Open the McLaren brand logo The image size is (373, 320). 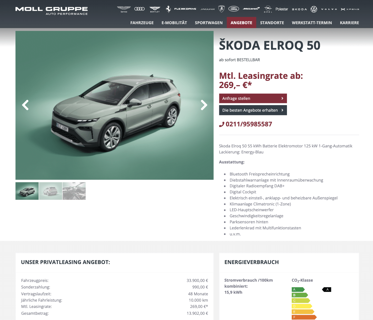click(x=251, y=9)
